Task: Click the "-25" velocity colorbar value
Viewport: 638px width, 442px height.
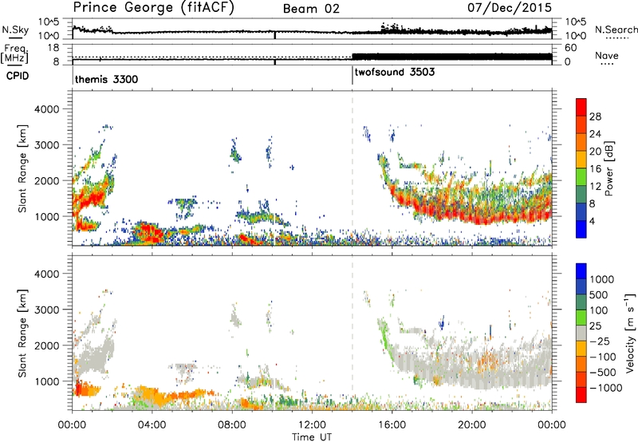Action: (x=599, y=341)
